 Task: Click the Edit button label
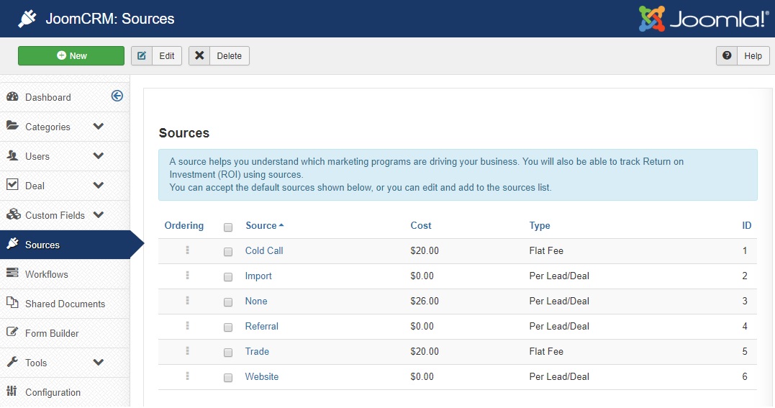(x=166, y=56)
